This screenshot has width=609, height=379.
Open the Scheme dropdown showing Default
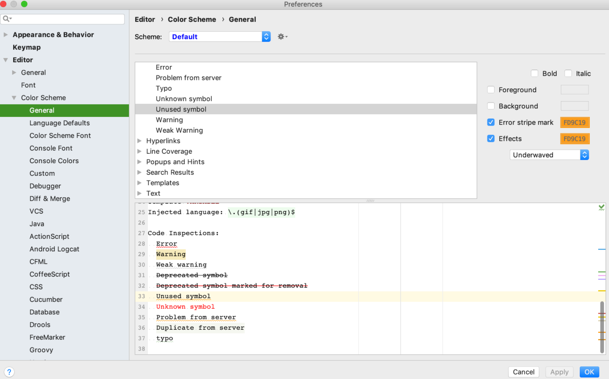[x=219, y=37]
